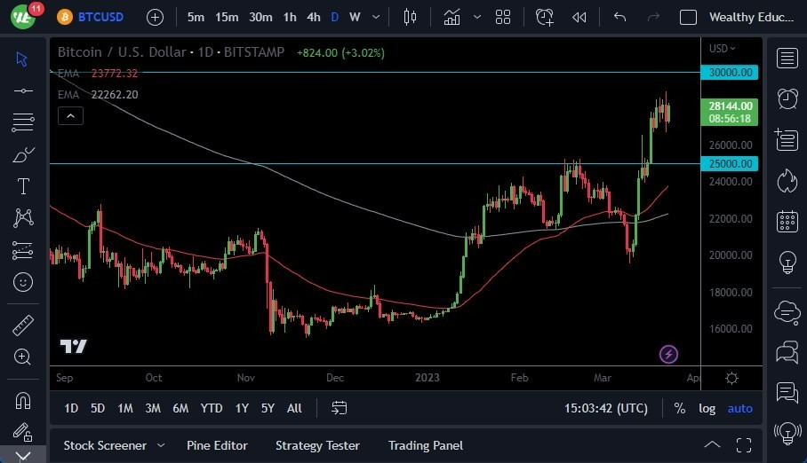The image size is (807, 463).
Task: Collapse the indicator legend chevron
Action: coord(70,116)
